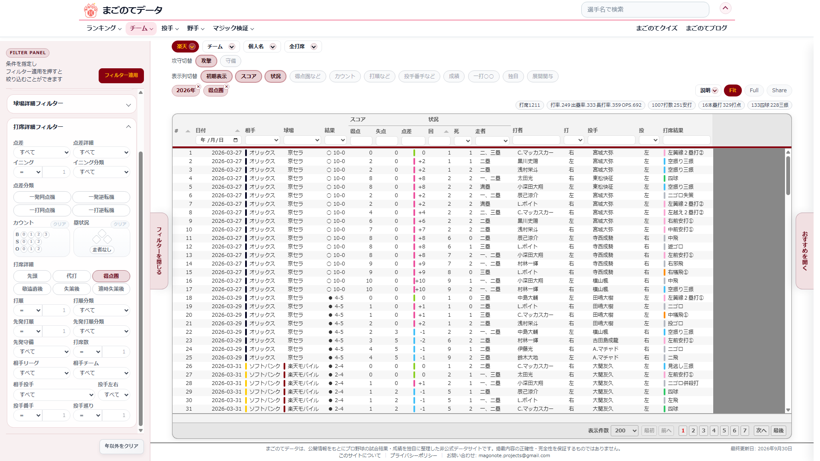Screen dimensions: 820x461
Task: Open the ランキング menu
Action: pos(104,28)
